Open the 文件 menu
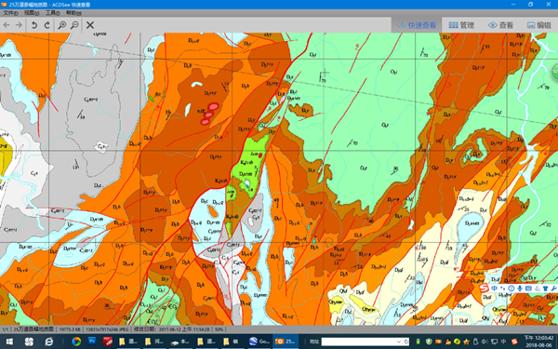Viewport: 558px width, 349px height. (x=10, y=13)
